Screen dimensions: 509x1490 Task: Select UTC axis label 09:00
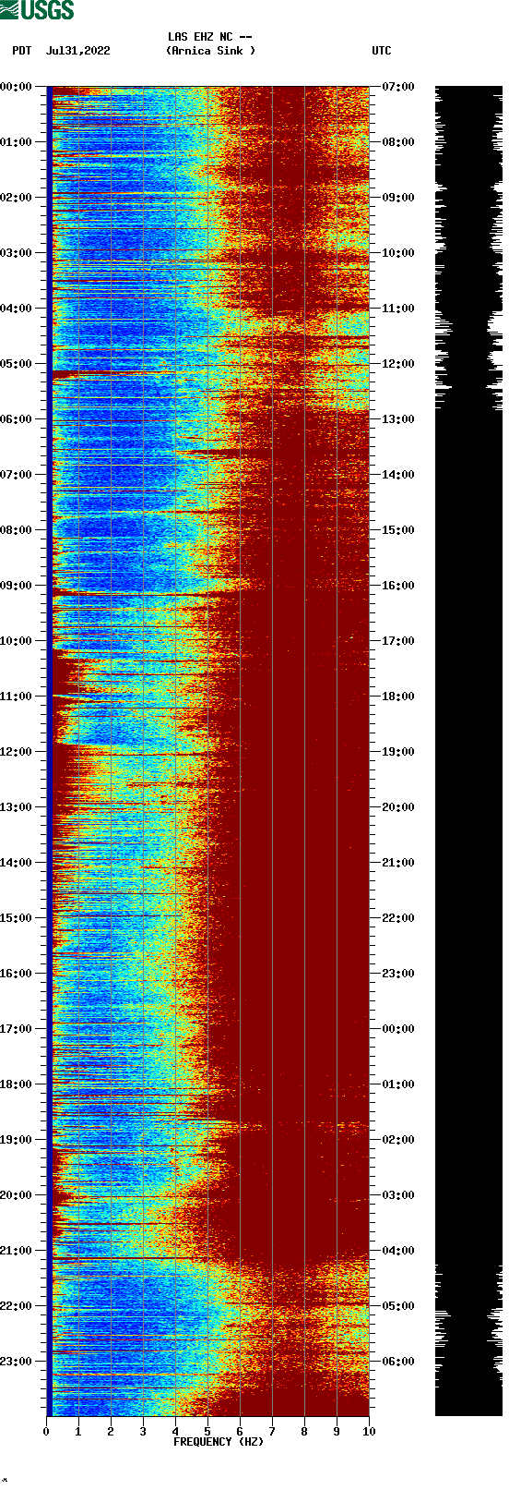398,198
